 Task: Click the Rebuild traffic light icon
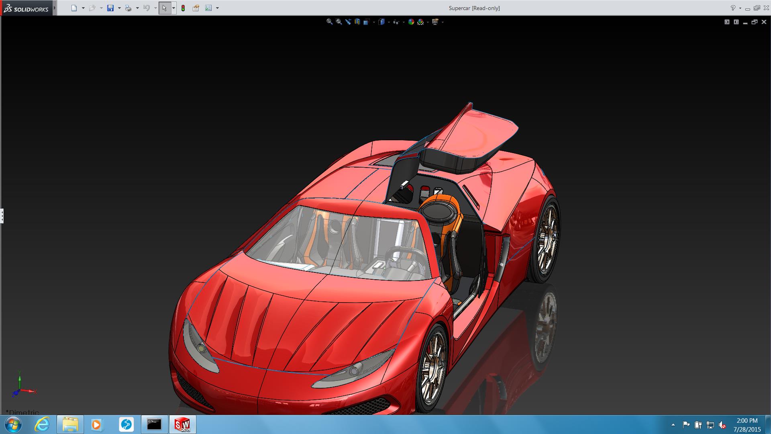point(183,8)
